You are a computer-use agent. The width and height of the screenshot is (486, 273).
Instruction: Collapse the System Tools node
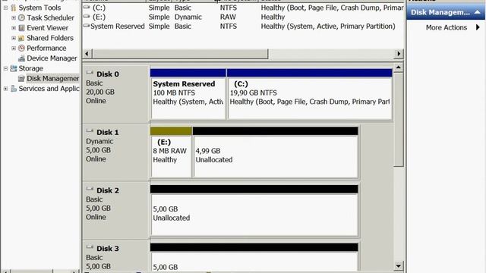(5, 8)
